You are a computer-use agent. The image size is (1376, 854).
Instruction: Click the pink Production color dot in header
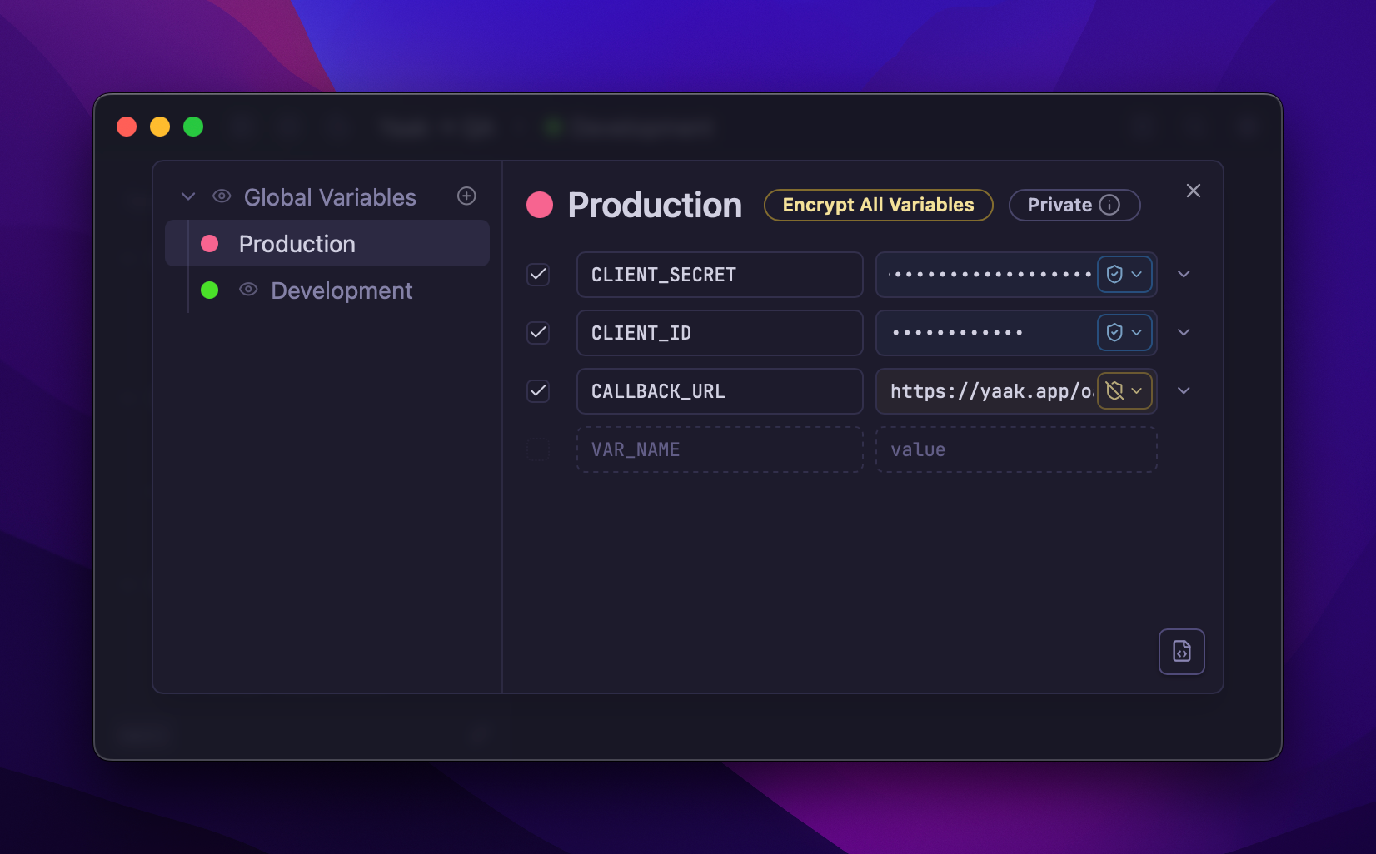[540, 205]
